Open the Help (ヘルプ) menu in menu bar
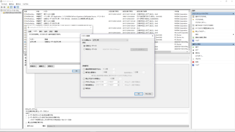This screenshot has width=235, height=132. point(25,4)
